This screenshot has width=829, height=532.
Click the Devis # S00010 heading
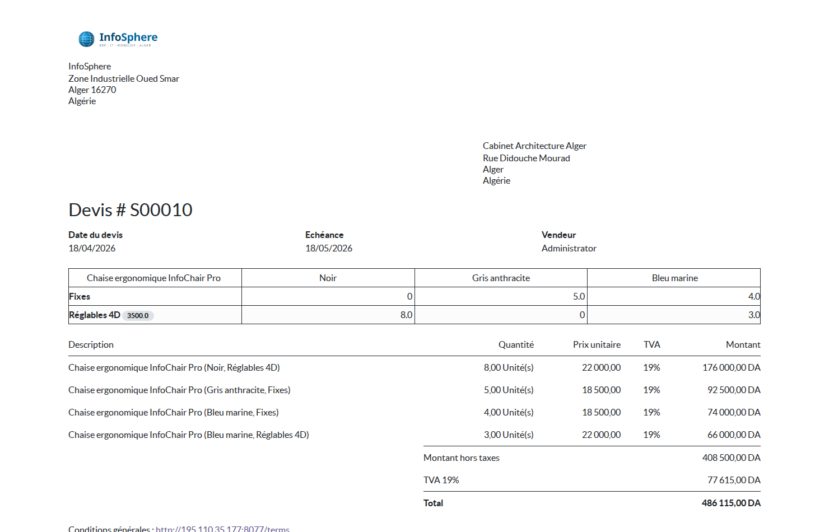[x=130, y=210]
